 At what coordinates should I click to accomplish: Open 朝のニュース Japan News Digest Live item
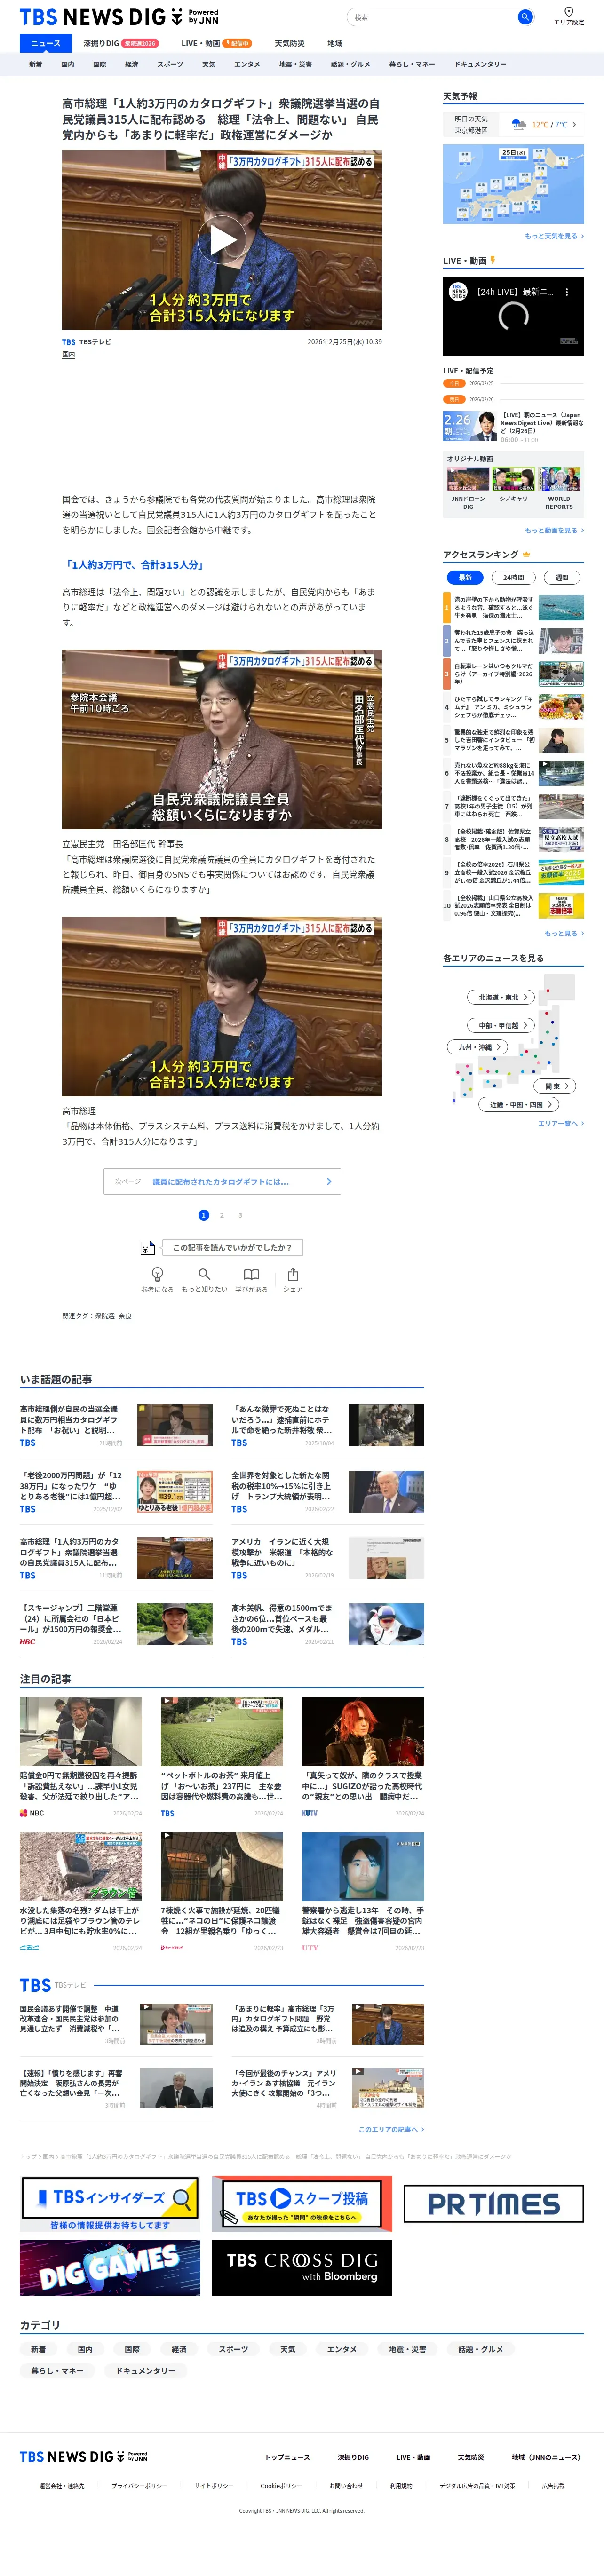coord(513,426)
